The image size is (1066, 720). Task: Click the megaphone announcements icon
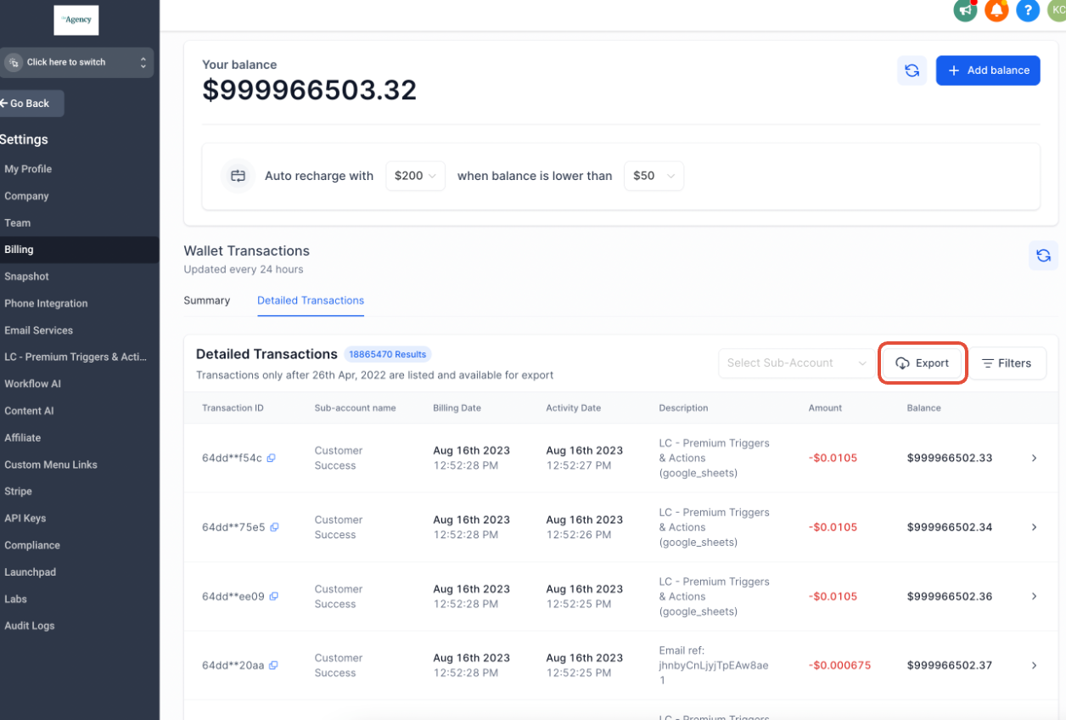pos(965,10)
